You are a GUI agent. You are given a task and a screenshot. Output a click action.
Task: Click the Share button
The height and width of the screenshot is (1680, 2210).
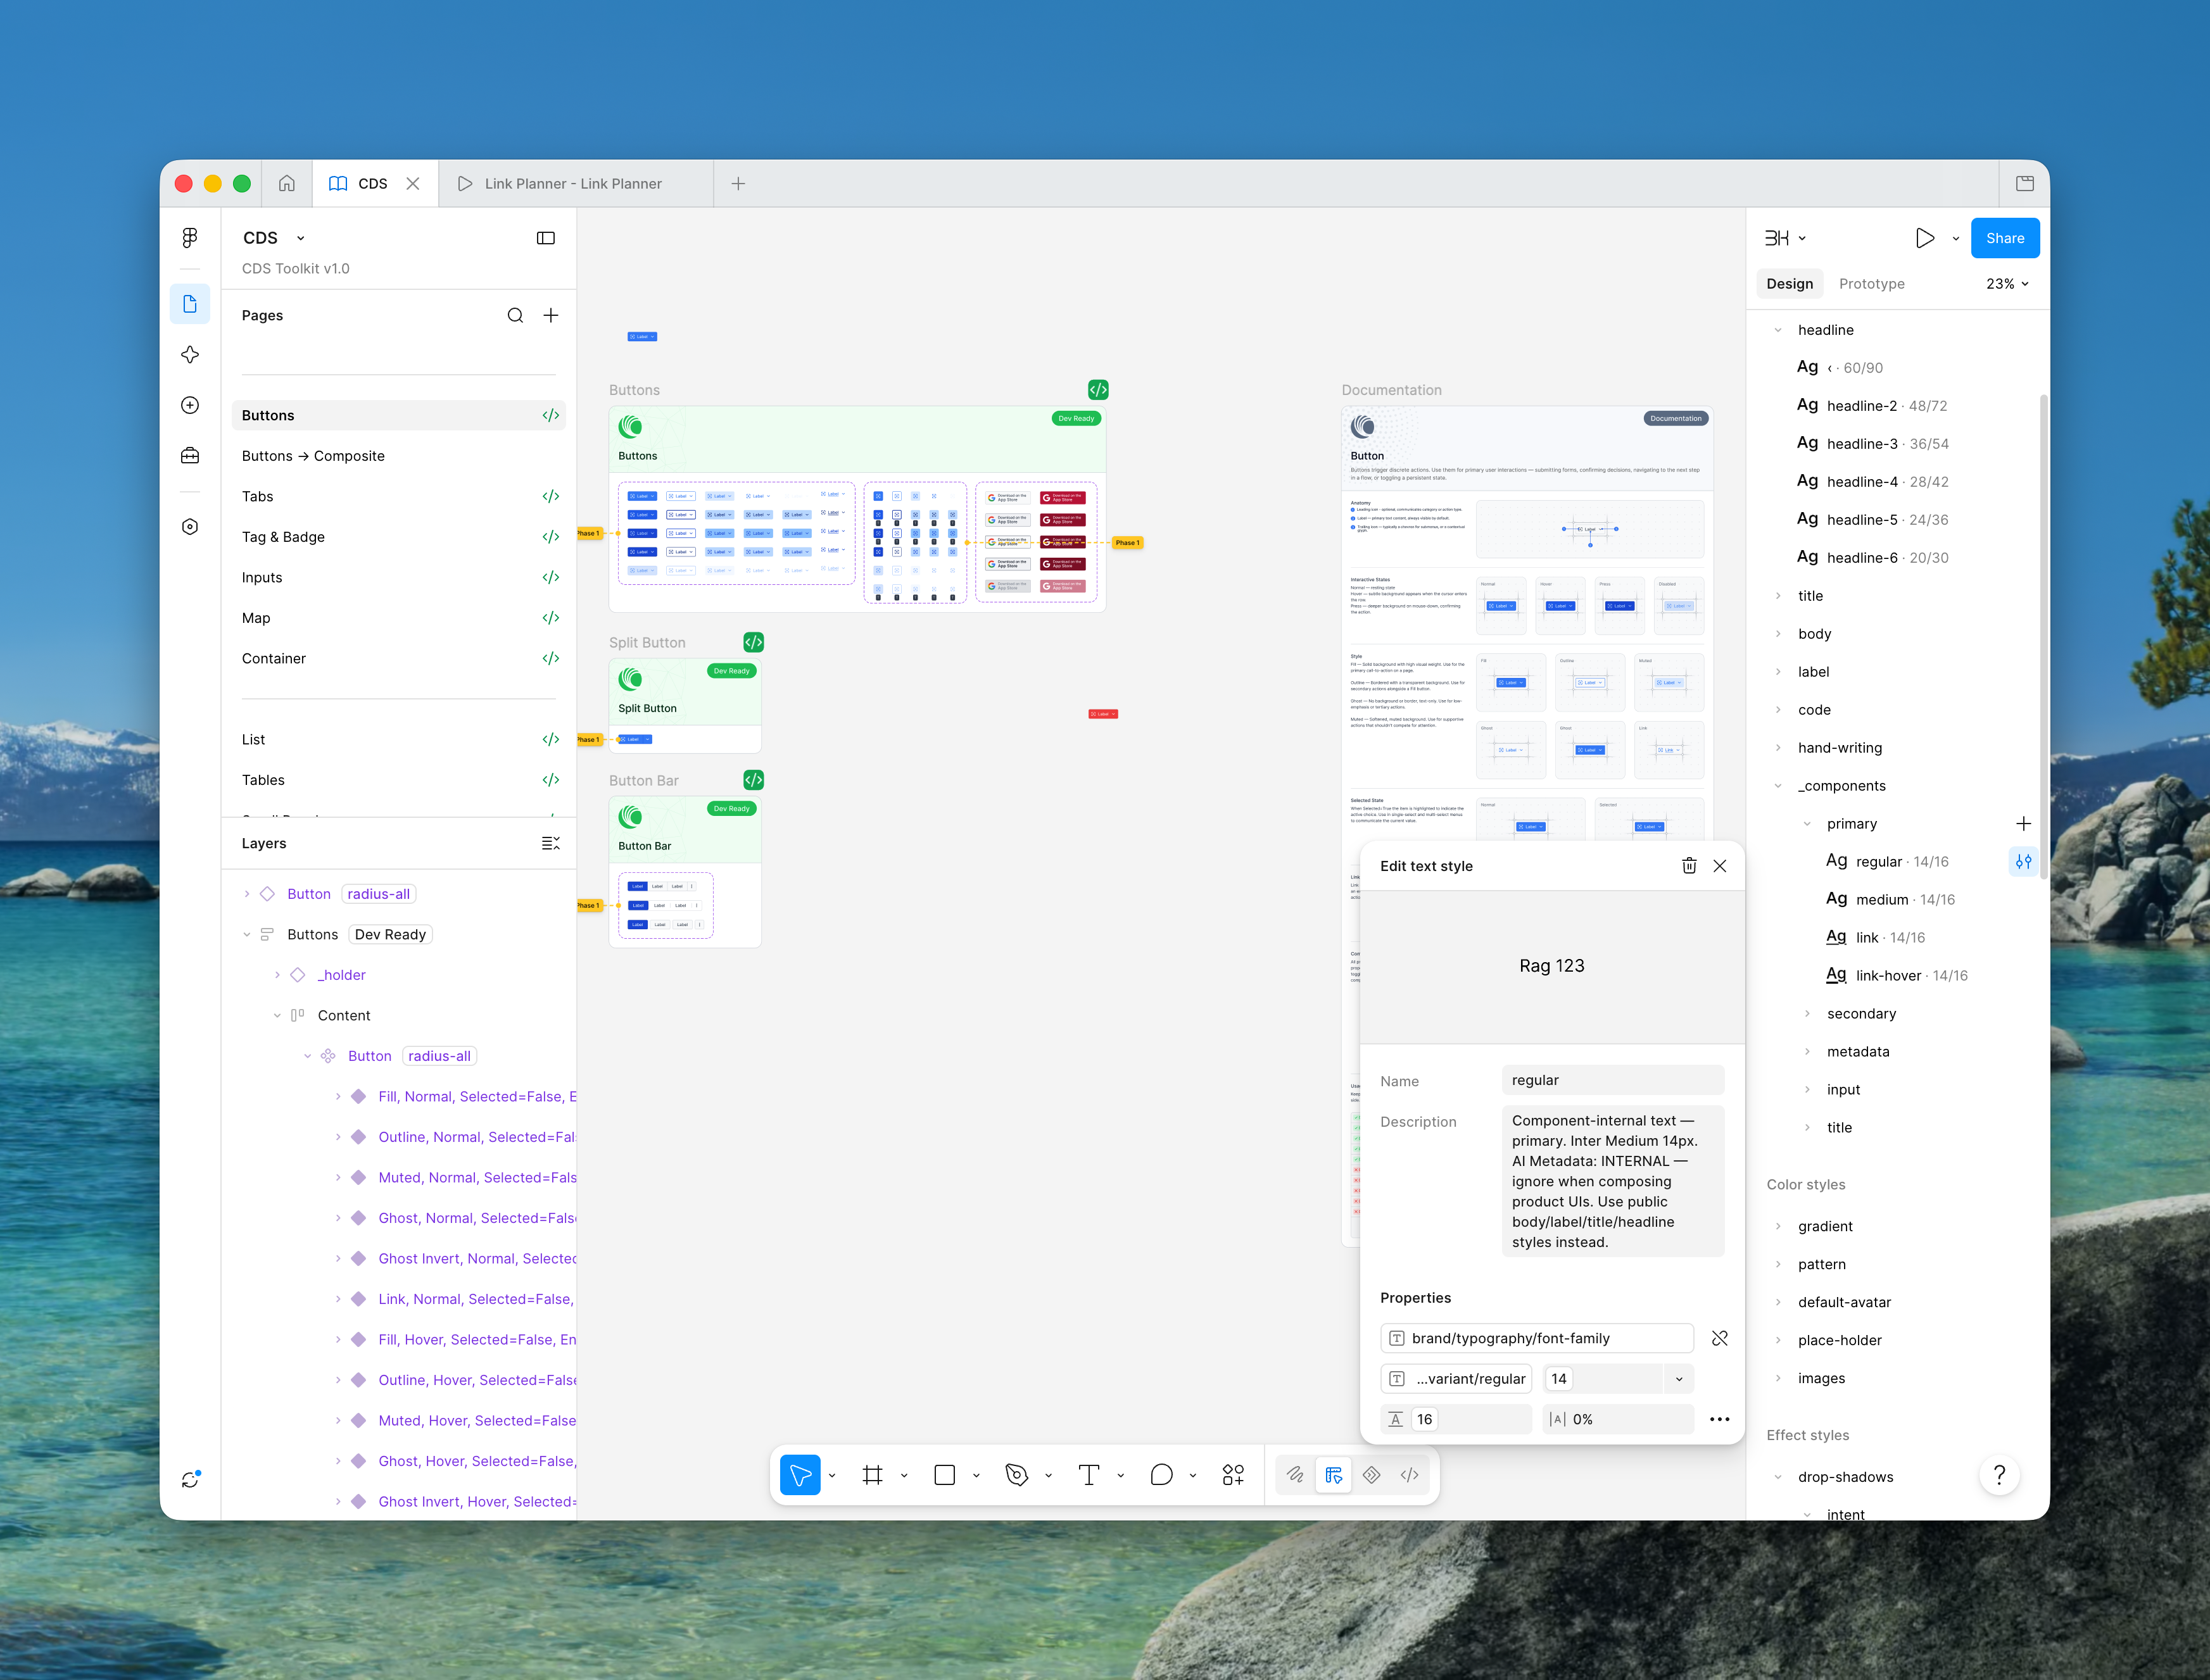click(2005, 239)
